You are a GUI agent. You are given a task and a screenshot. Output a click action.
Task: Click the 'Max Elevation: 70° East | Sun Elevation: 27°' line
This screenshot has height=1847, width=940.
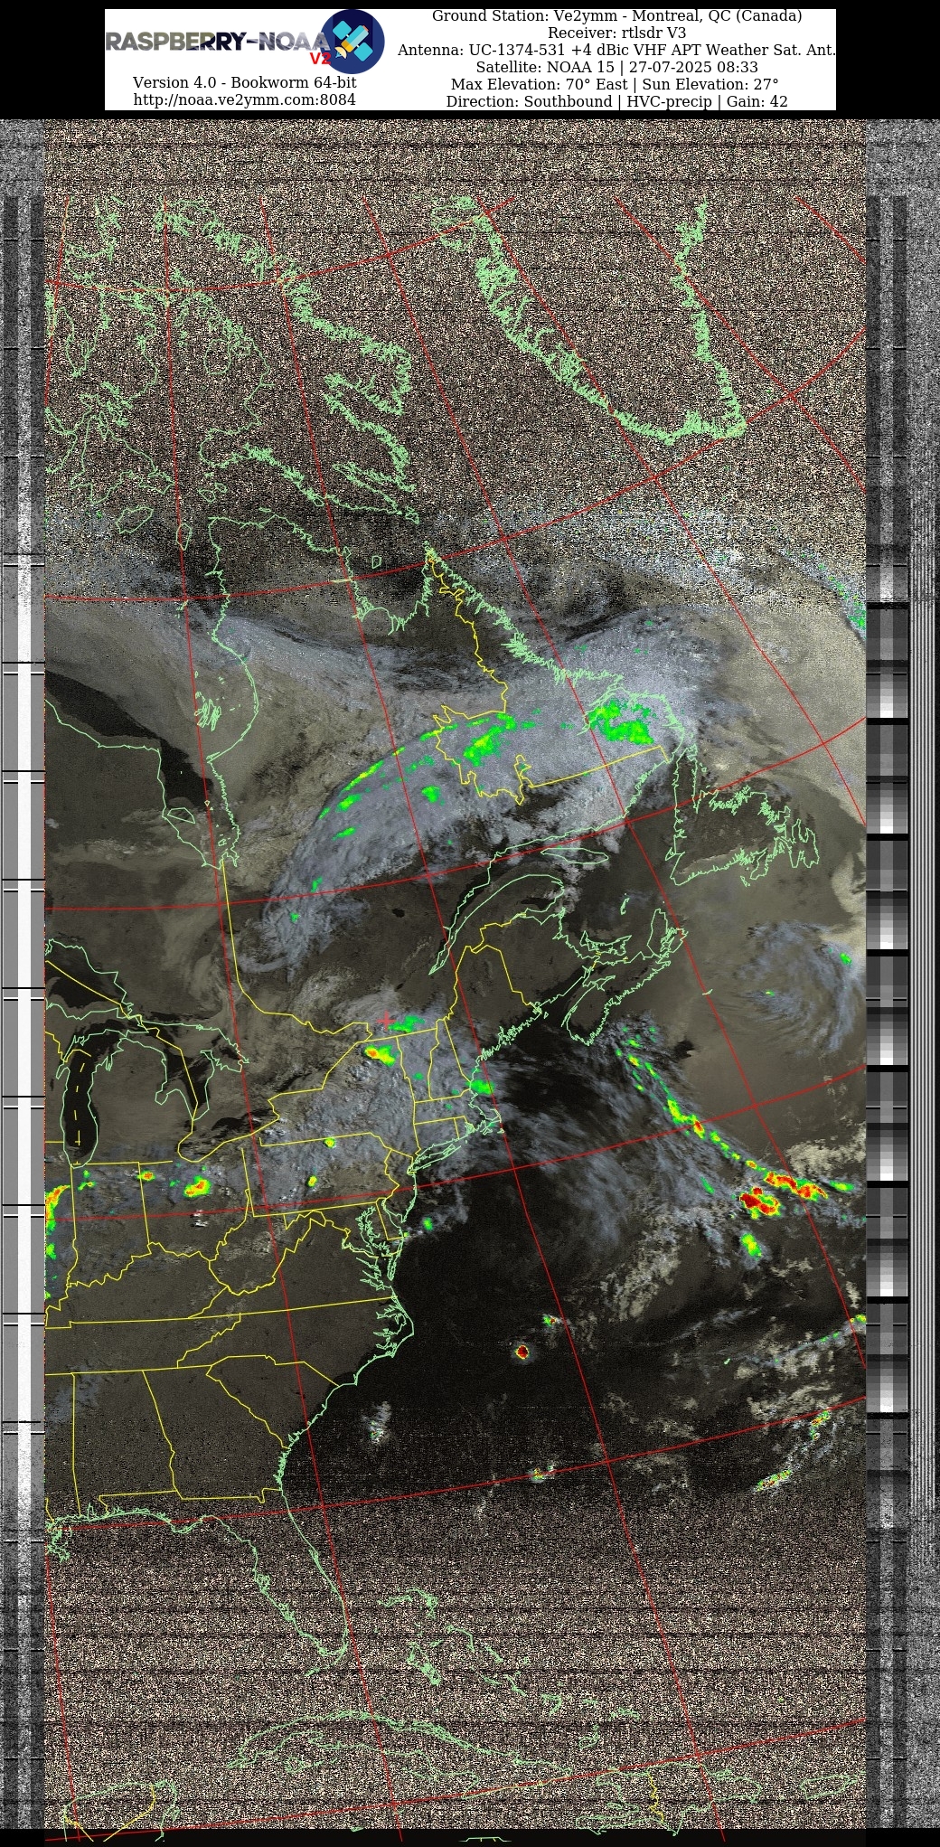tap(616, 84)
